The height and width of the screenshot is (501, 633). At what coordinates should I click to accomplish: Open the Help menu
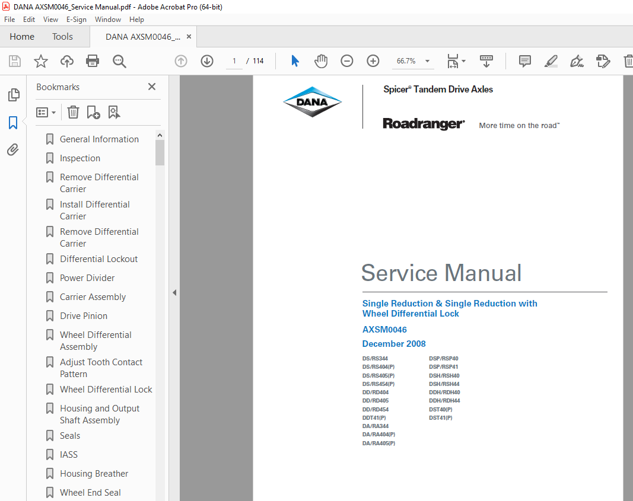click(x=136, y=20)
